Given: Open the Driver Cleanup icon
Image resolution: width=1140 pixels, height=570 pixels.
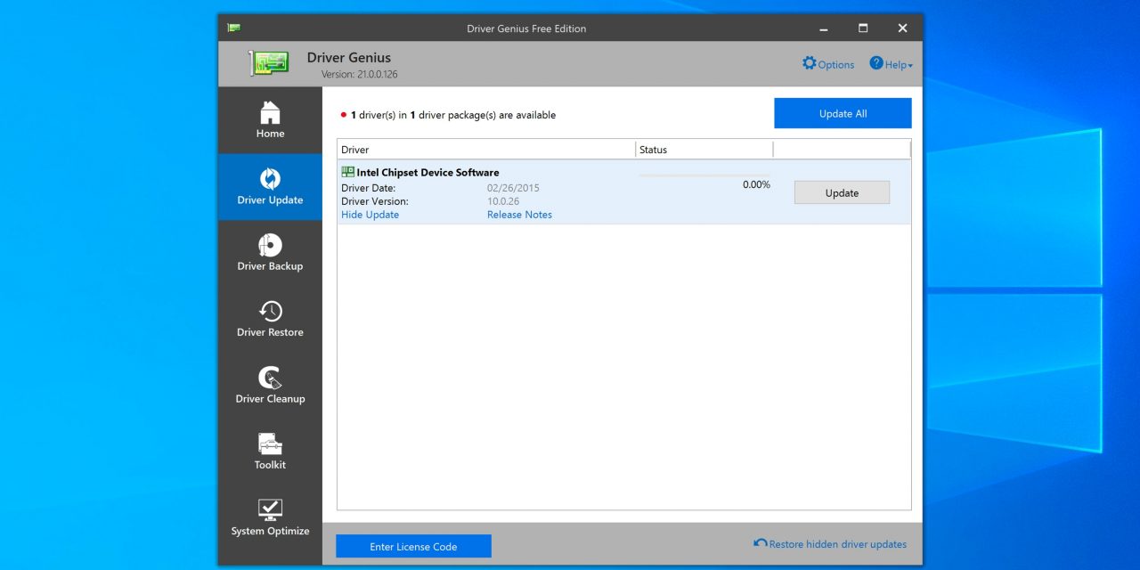Looking at the screenshot, I should click(270, 378).
